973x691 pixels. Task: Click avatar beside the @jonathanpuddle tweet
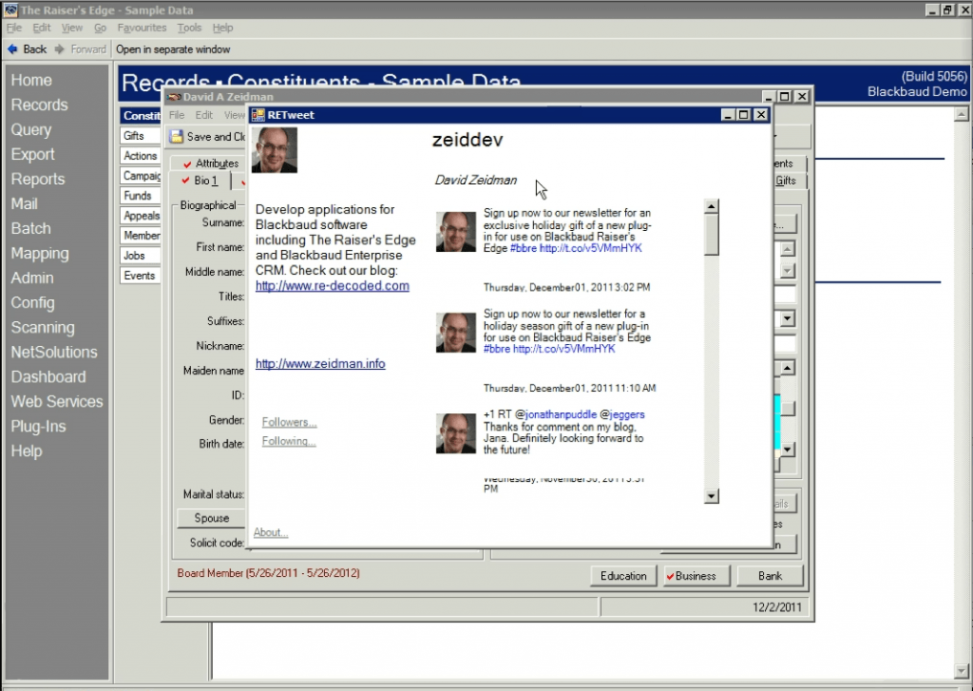pos(456,433)
